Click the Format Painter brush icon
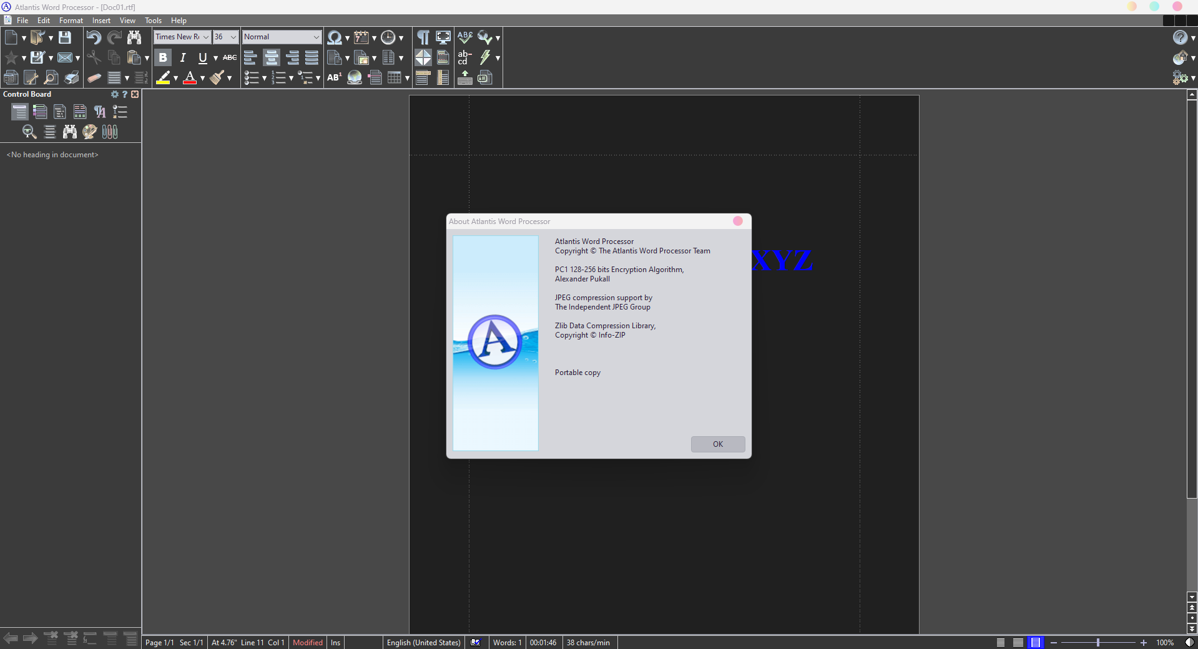1198x649 pixels. tap(217, 78)
